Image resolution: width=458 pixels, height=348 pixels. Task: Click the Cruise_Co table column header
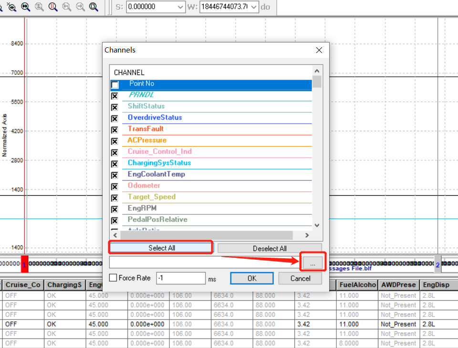pos(23,285)
